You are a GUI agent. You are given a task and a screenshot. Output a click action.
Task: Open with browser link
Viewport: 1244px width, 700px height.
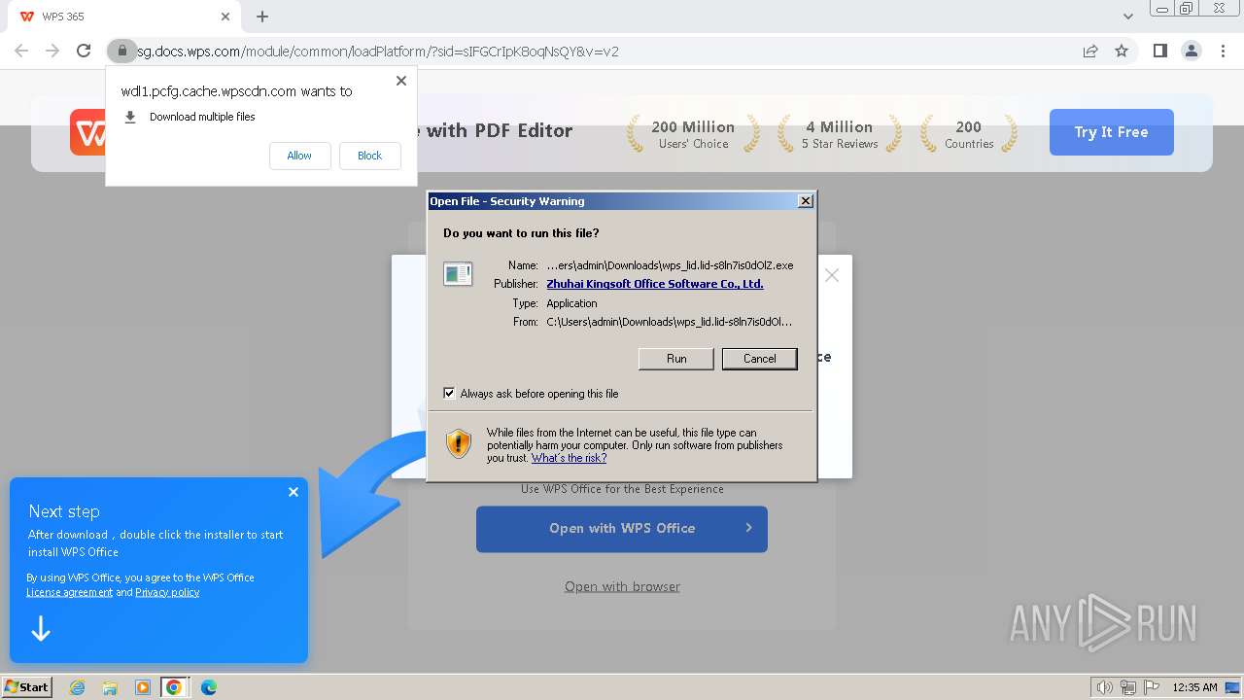click(622, 586)
